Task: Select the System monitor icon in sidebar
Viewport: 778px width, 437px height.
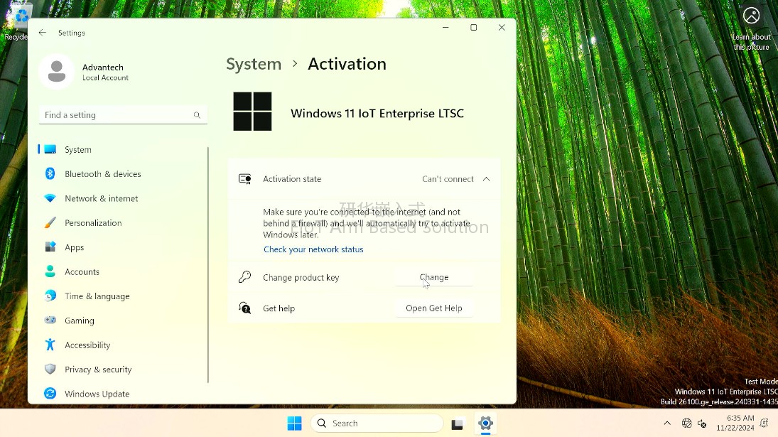Action: (x=50, y=149)
